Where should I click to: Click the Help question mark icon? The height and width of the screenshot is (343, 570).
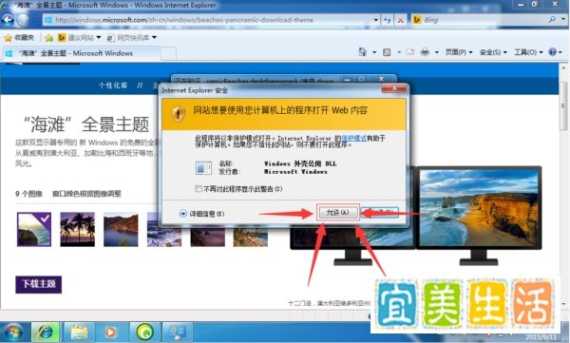point(552,52)
